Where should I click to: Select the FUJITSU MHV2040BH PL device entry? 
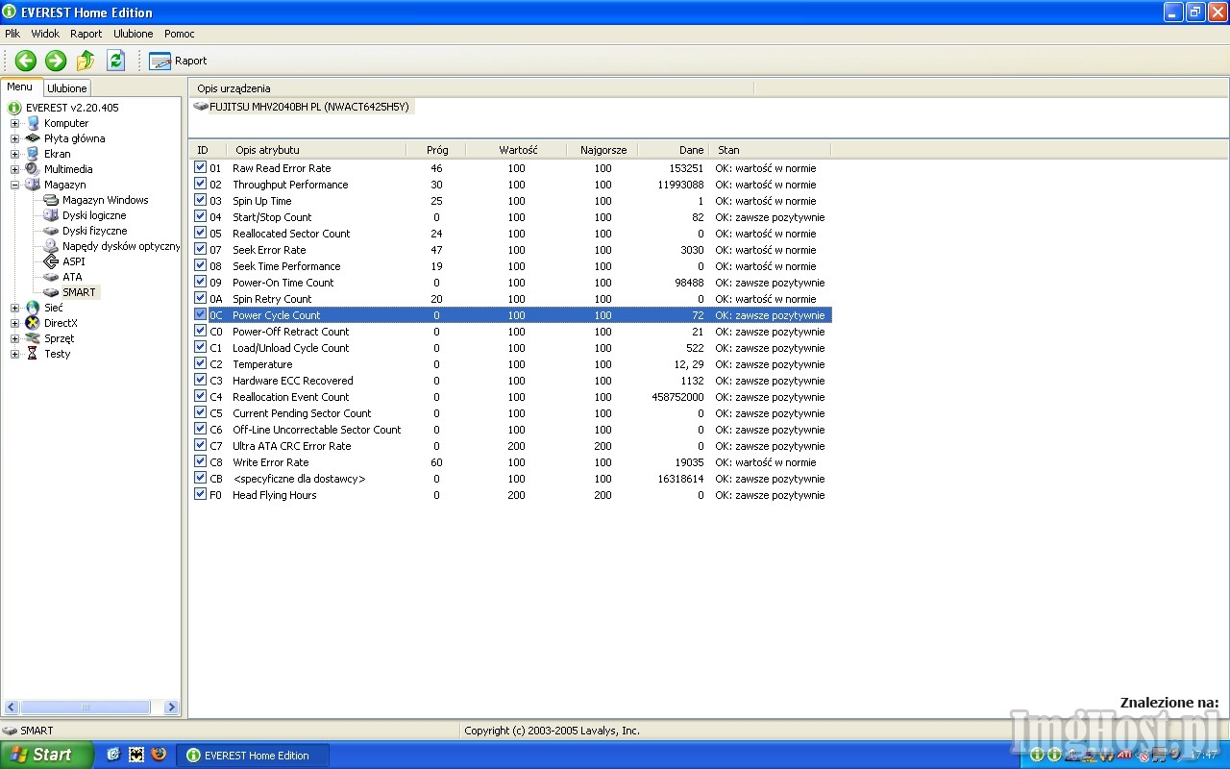coord(303,107)
